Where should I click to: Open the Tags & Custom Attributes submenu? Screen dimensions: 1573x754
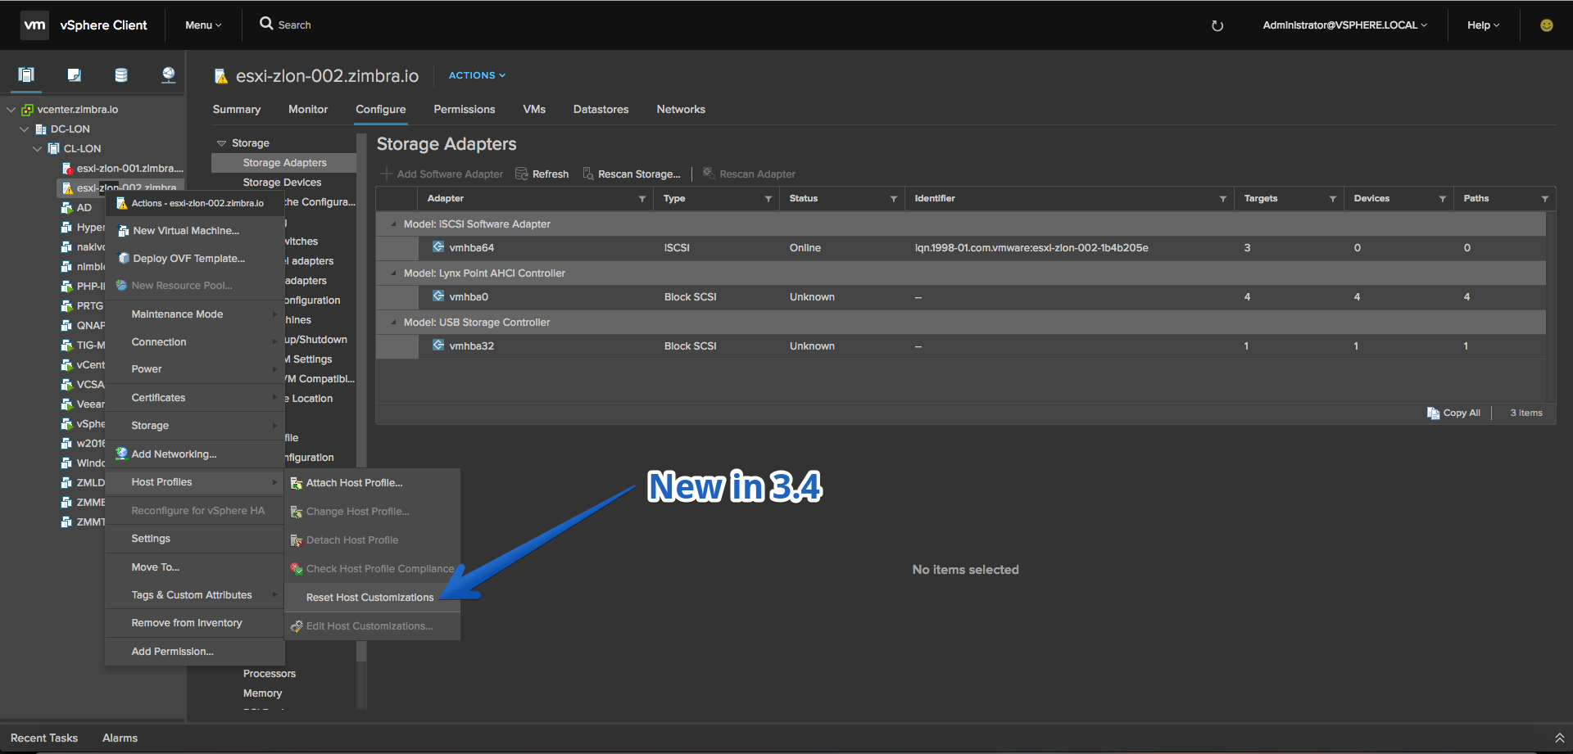[195, 595]
